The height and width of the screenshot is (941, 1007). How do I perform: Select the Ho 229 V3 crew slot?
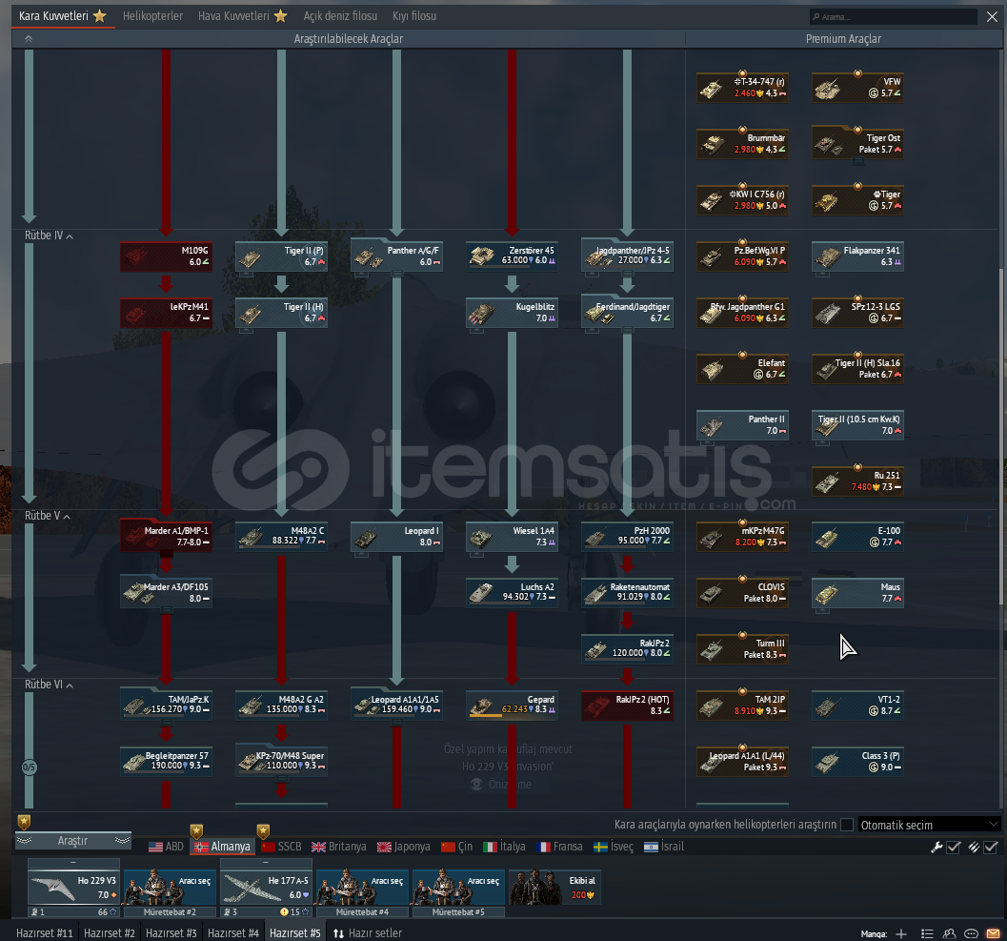[x=73, y=888]
